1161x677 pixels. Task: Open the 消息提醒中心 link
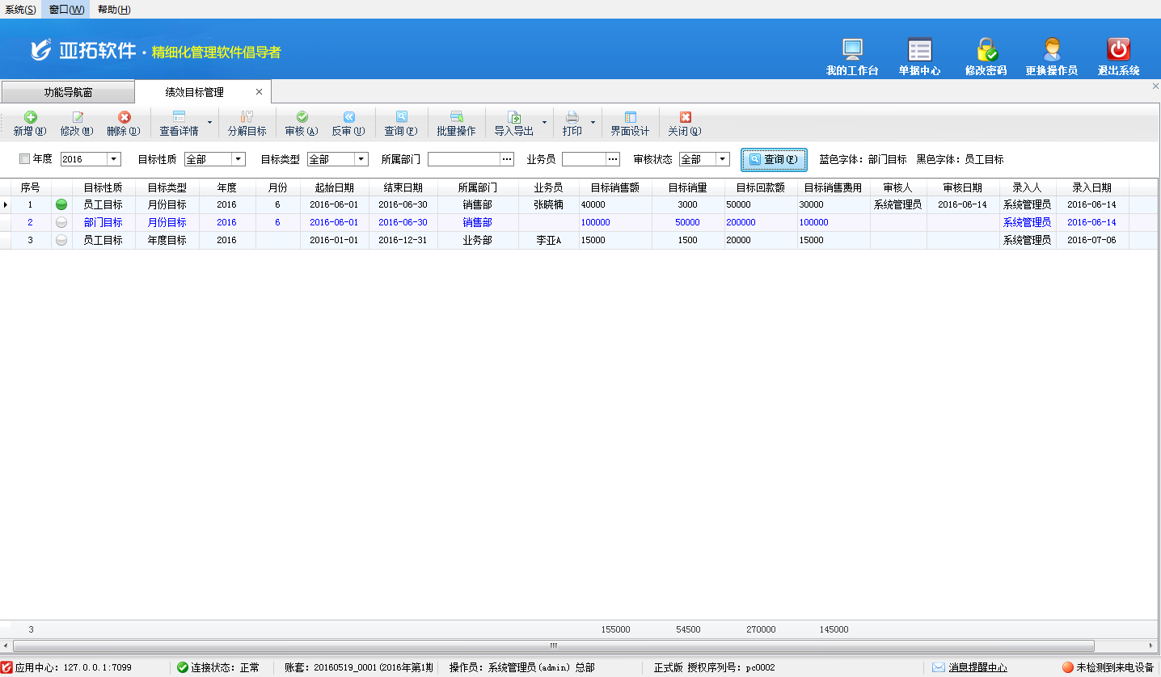(977, 667)
